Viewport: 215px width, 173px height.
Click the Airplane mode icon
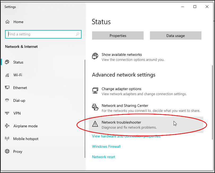(x=7, y=126)
